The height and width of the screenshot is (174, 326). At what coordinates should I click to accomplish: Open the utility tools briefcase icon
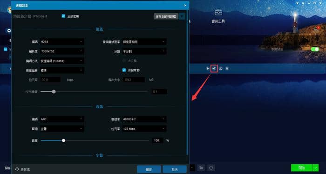click(218, 12)
